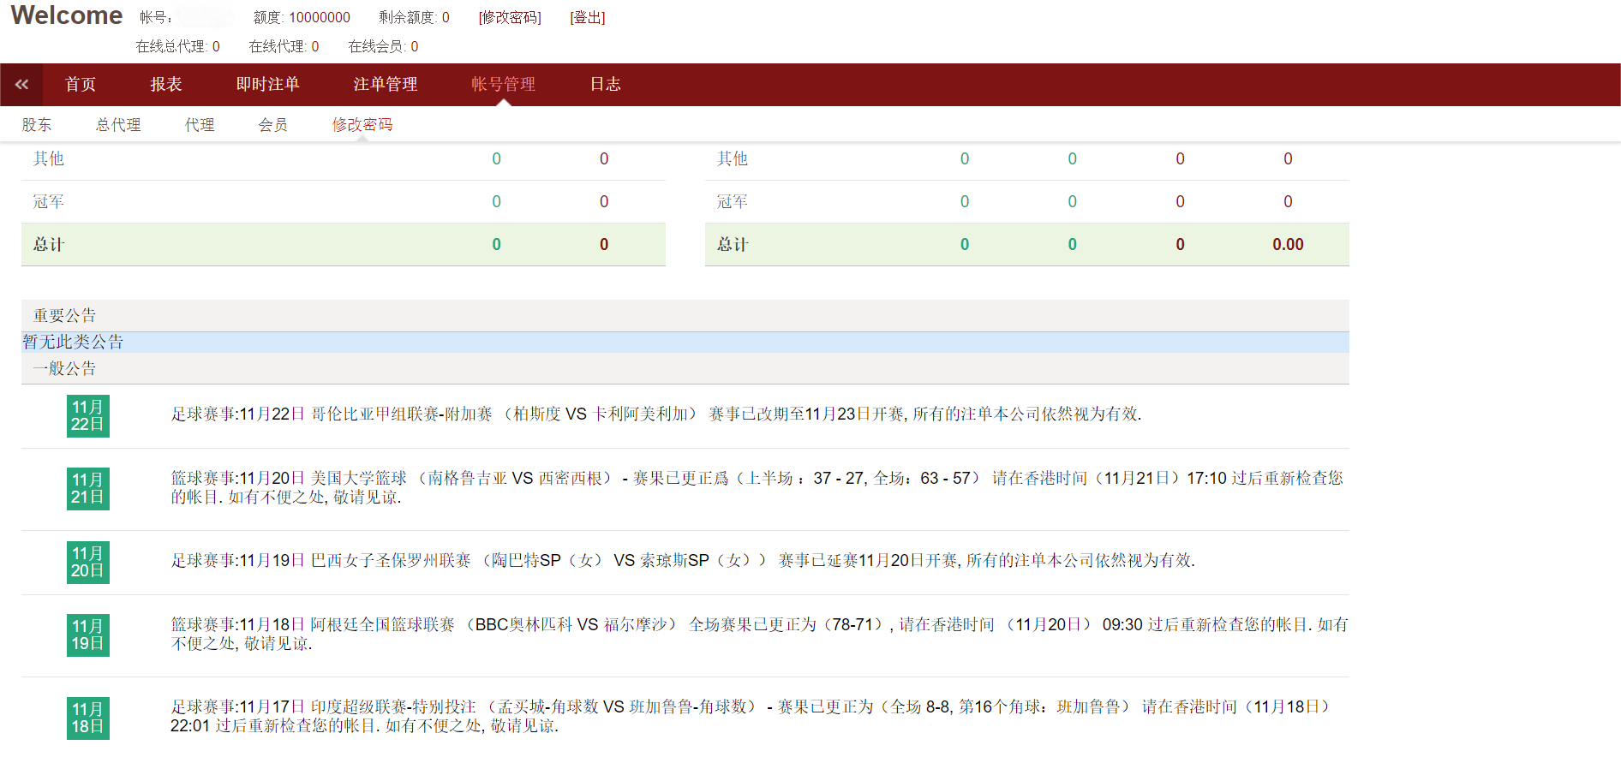
Task: Select the 修改密码 sub-tab
Action: pos(362,125)
